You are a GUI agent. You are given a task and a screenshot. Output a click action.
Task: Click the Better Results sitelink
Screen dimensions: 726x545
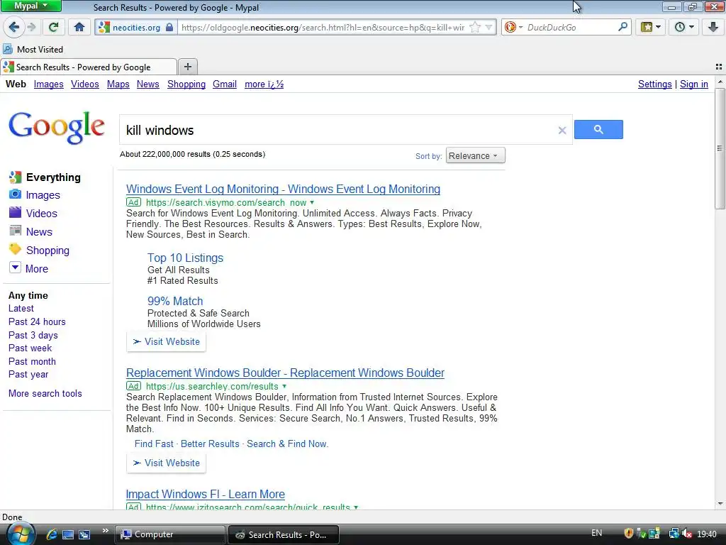tap(210, 444)
